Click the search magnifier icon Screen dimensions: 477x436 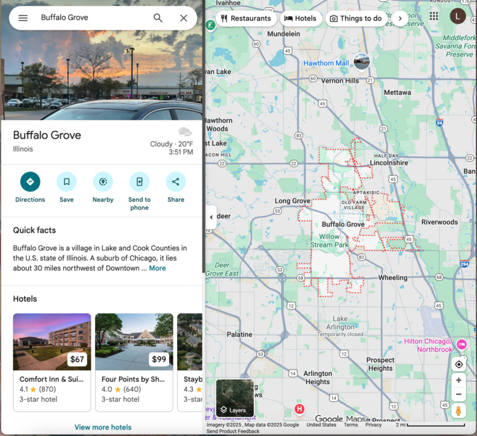[x=158, y=18]
